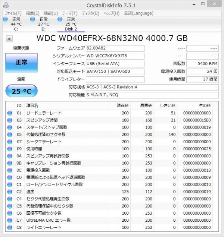
Task: Open the テーマ(T) menu
Action: pos(70,13)
